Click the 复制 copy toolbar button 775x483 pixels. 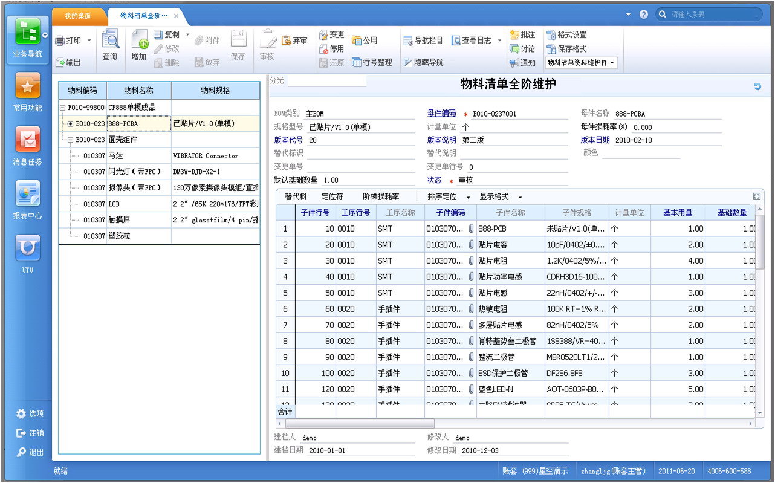(167, 34)
